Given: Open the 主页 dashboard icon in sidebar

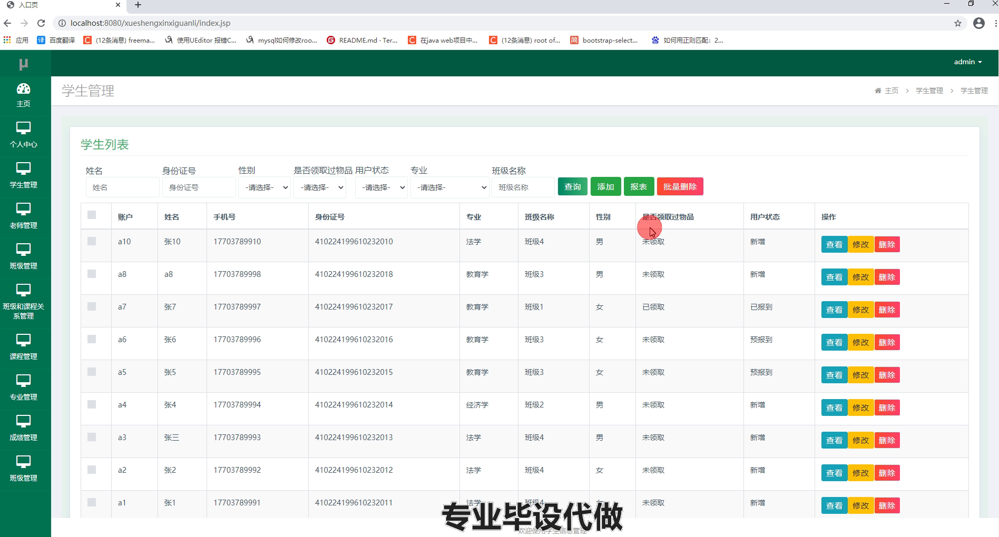Looking at the screenshot, I should [24, 88].
